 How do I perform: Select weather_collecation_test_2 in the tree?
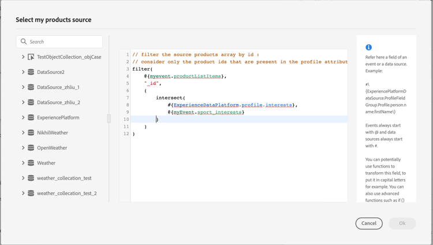[66, 193]
